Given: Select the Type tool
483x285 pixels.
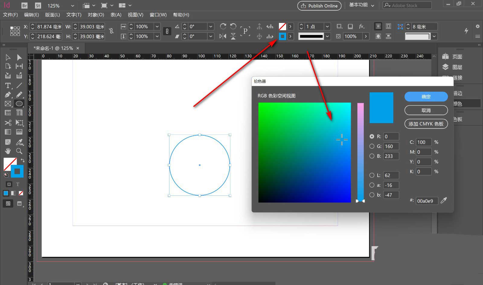Looking at the screenshot, I should click(8, 85).
